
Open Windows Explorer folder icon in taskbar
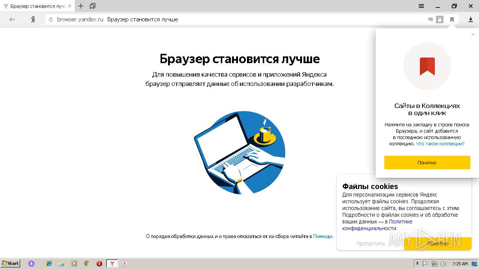(x=61, y=263)
